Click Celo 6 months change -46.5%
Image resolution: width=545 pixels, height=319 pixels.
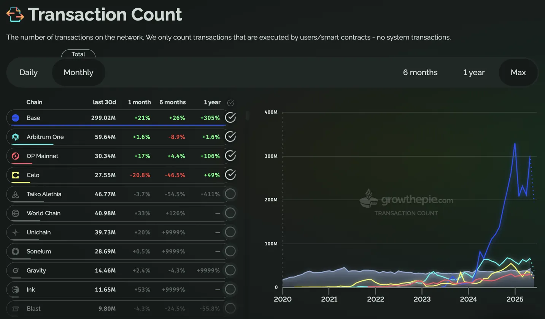(175, 175)
